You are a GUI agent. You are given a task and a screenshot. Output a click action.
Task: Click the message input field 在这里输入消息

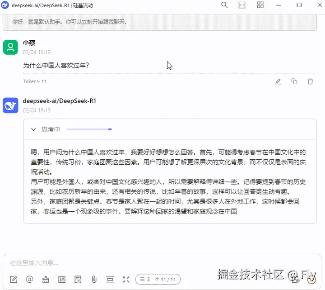(162, 263)
